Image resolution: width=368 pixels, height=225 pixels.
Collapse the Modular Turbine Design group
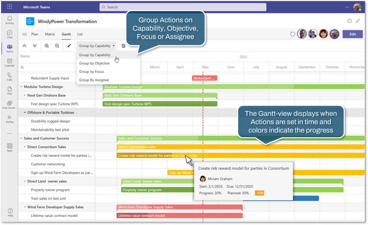point(21,87)
